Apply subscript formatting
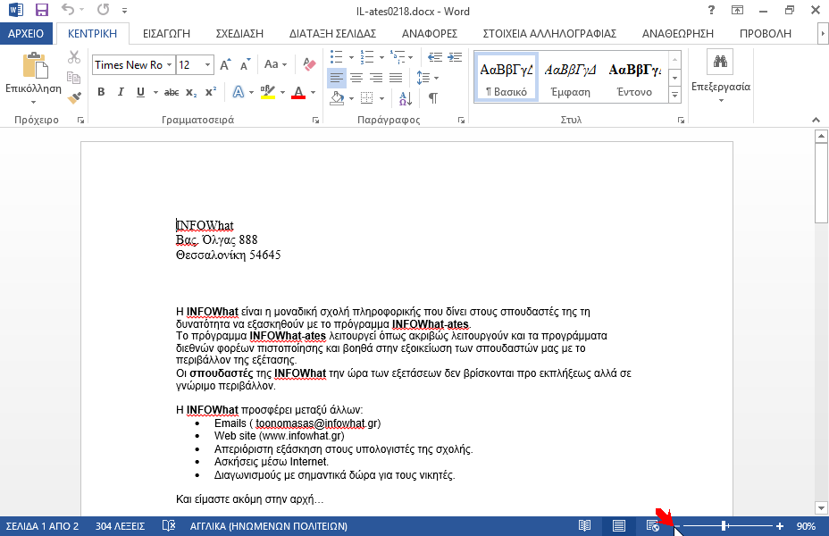 pos(191,93)
